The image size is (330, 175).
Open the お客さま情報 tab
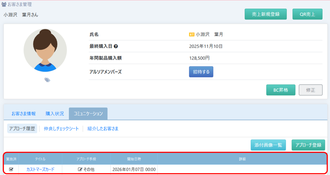pos(24,113)
